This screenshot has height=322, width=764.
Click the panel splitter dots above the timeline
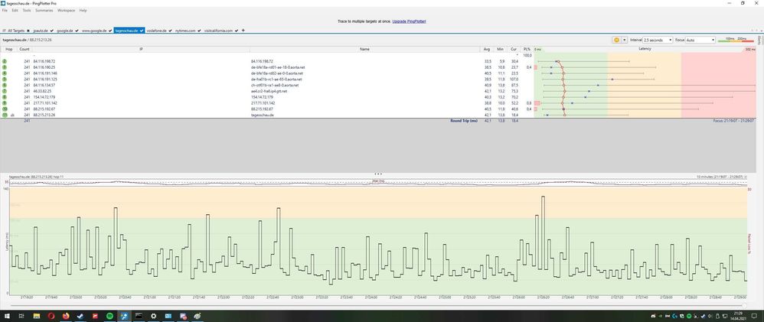tap(377, 174)
